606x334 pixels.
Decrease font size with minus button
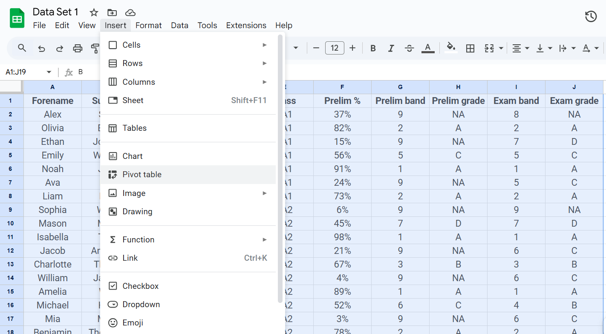316,48
